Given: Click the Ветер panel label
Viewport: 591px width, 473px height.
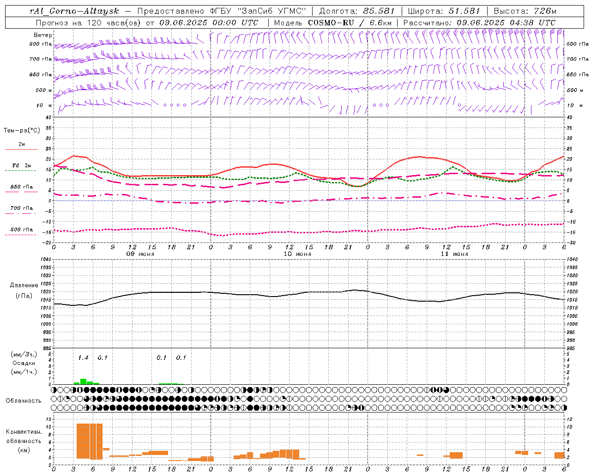Looking at the screenshot, I should point(43,35).
